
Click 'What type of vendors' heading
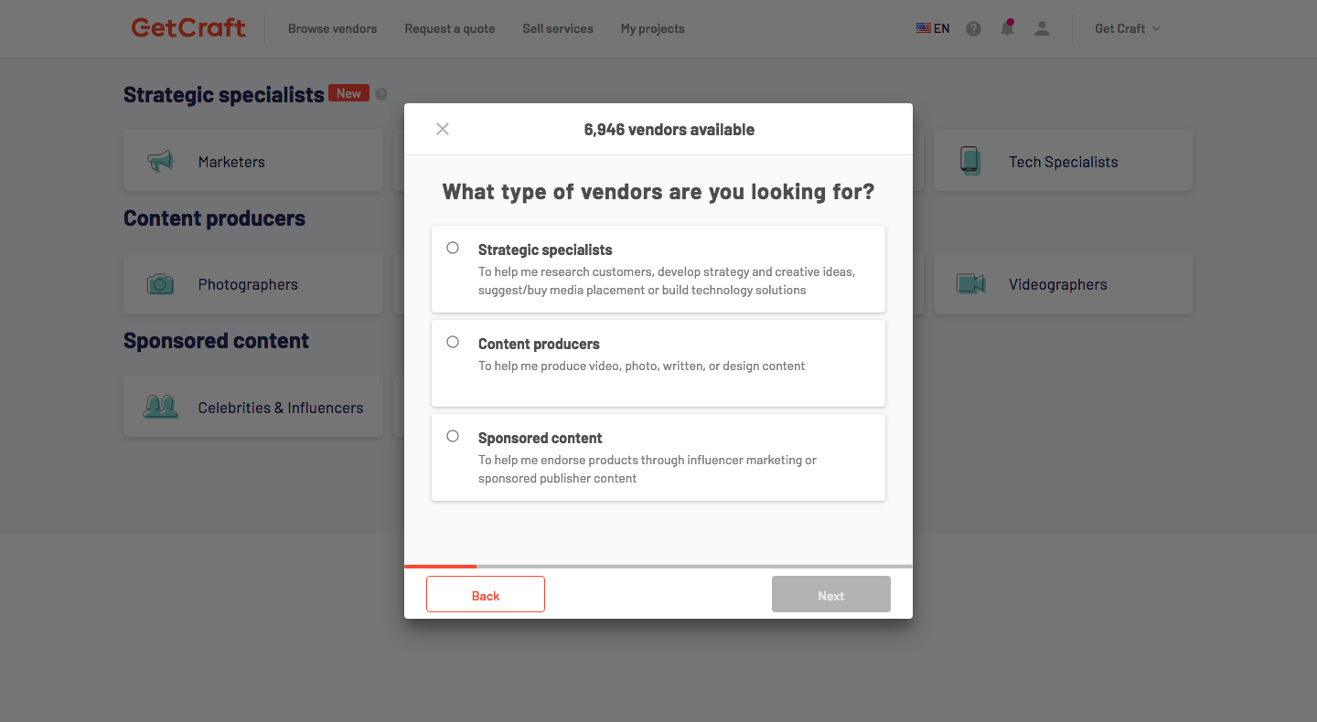(658, 192)
